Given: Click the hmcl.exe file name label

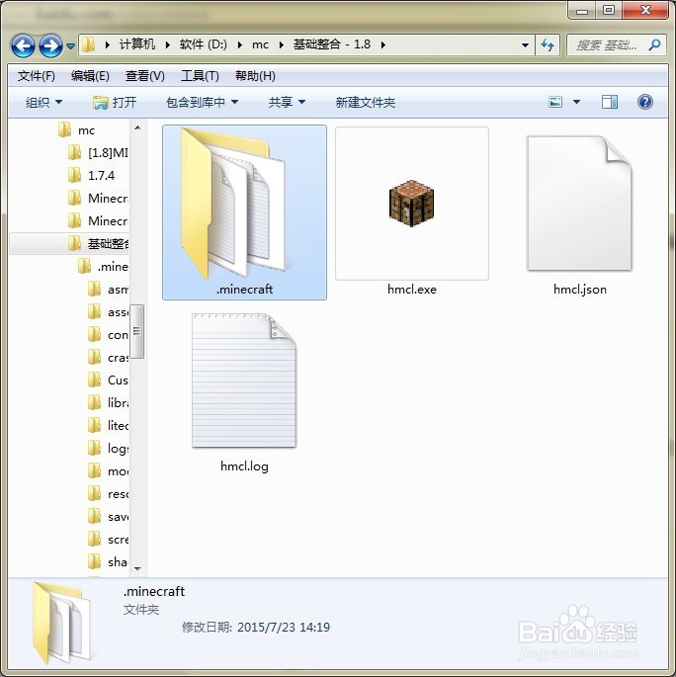Looking at the screenshot, I should pos(412,289).
